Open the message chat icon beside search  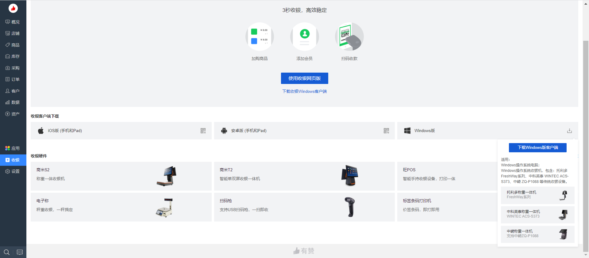20,252
